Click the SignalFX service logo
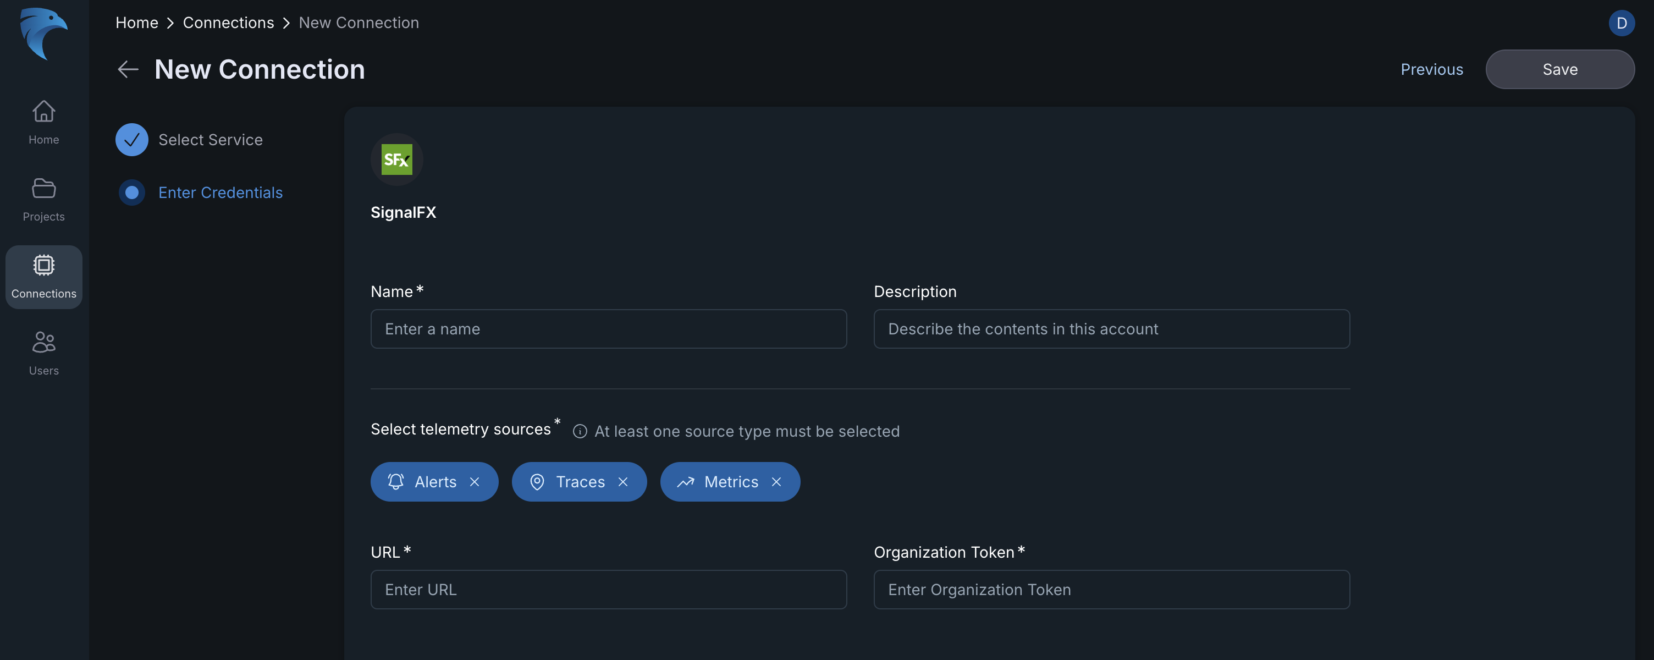Image resolution: width=1654 pixels, height=660 pixels. pos(397,159)
